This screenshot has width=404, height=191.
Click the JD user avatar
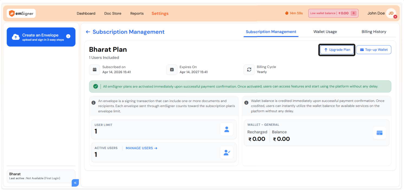[x=391, y=13]
